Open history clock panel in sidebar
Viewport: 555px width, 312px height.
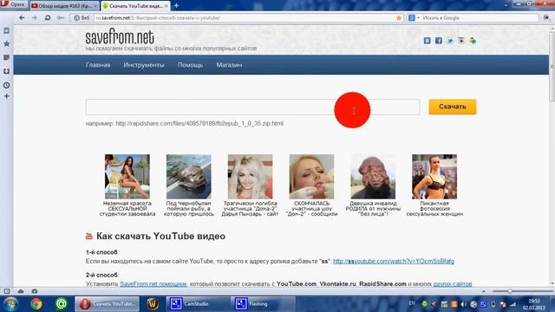[6, 85]
